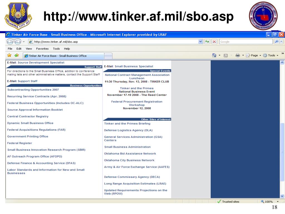Click the address bar URL field
Image resolution: width=285 pixels, height=214 pixels.
click(113, 42)
